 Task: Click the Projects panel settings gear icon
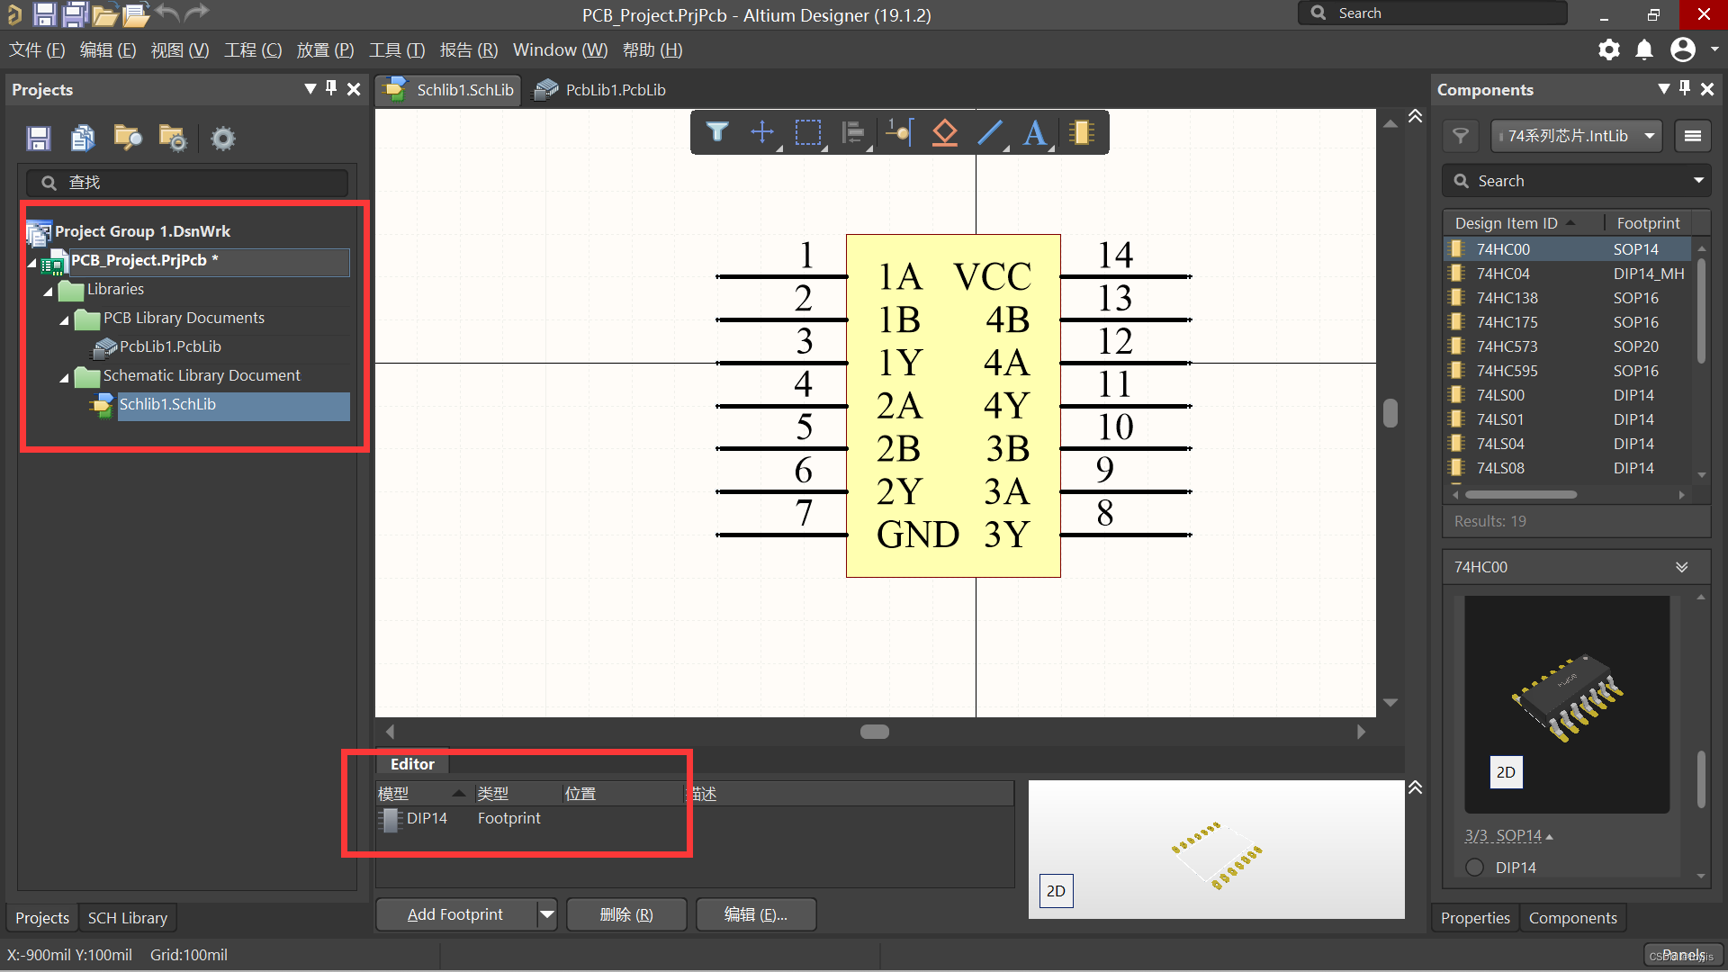click(222, 138)
